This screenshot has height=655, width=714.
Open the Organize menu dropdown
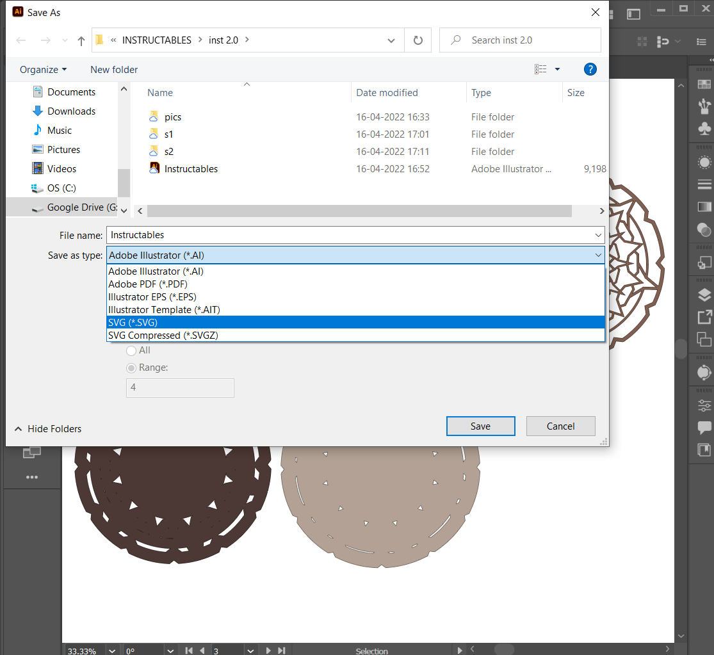(44, 70)
